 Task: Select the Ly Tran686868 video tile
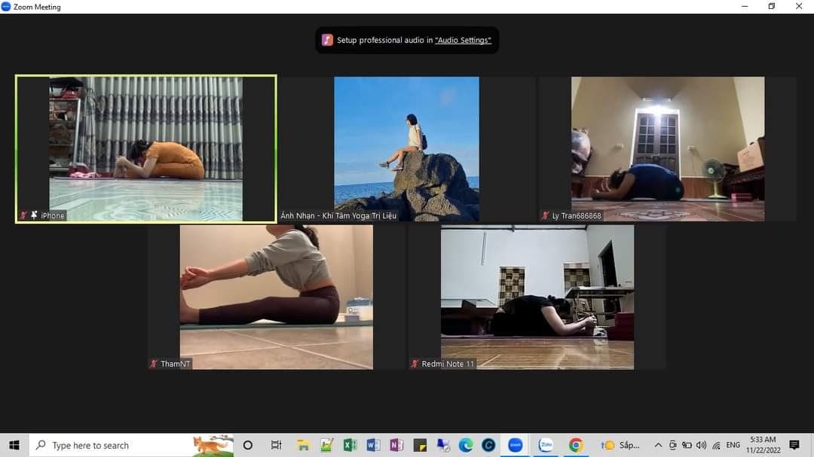pos(668,149)
